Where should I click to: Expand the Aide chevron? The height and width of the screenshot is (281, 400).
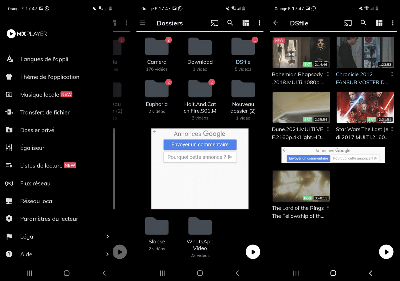[107, 254]
